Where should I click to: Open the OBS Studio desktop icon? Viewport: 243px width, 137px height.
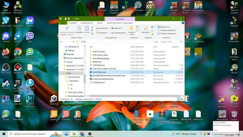6,68
